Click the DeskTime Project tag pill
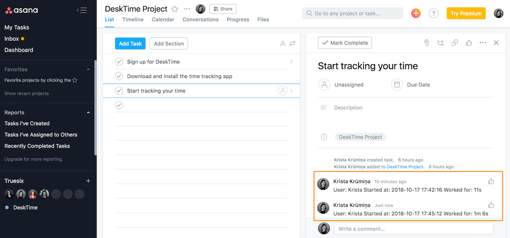The image size is (510, 238). coord(360,137)
